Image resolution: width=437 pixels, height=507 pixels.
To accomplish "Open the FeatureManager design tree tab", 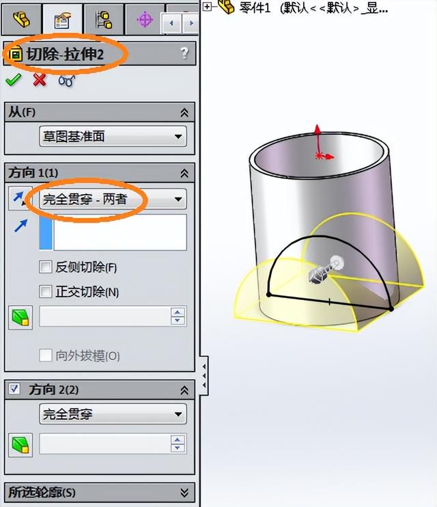I will (x=21, y=20).
